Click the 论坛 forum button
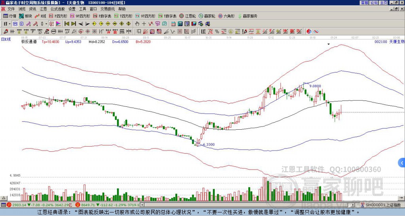 click(374, 3)
